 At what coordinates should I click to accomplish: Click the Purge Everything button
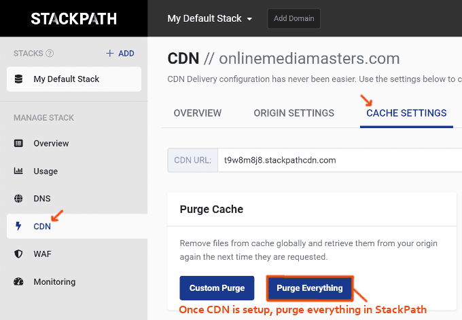(310, 288)
